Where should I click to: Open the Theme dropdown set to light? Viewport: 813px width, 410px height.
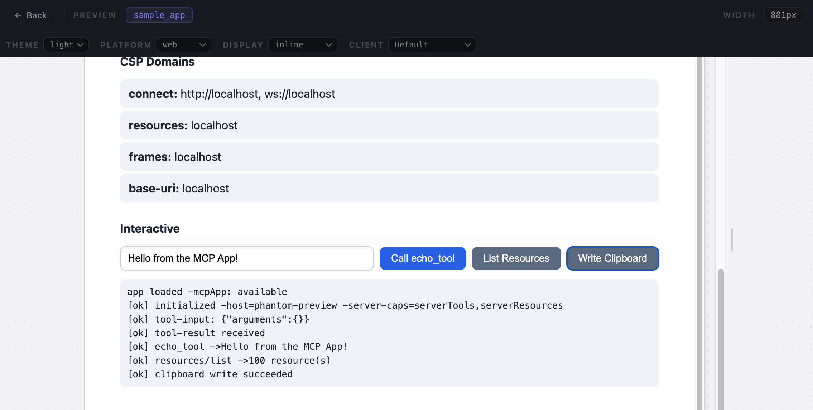pos(66,45)
